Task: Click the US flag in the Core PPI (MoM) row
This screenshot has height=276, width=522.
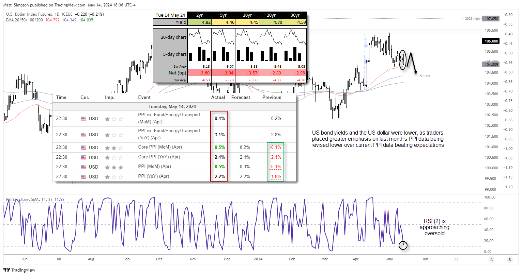Action: pyautogui.click(x=83, y=148)
